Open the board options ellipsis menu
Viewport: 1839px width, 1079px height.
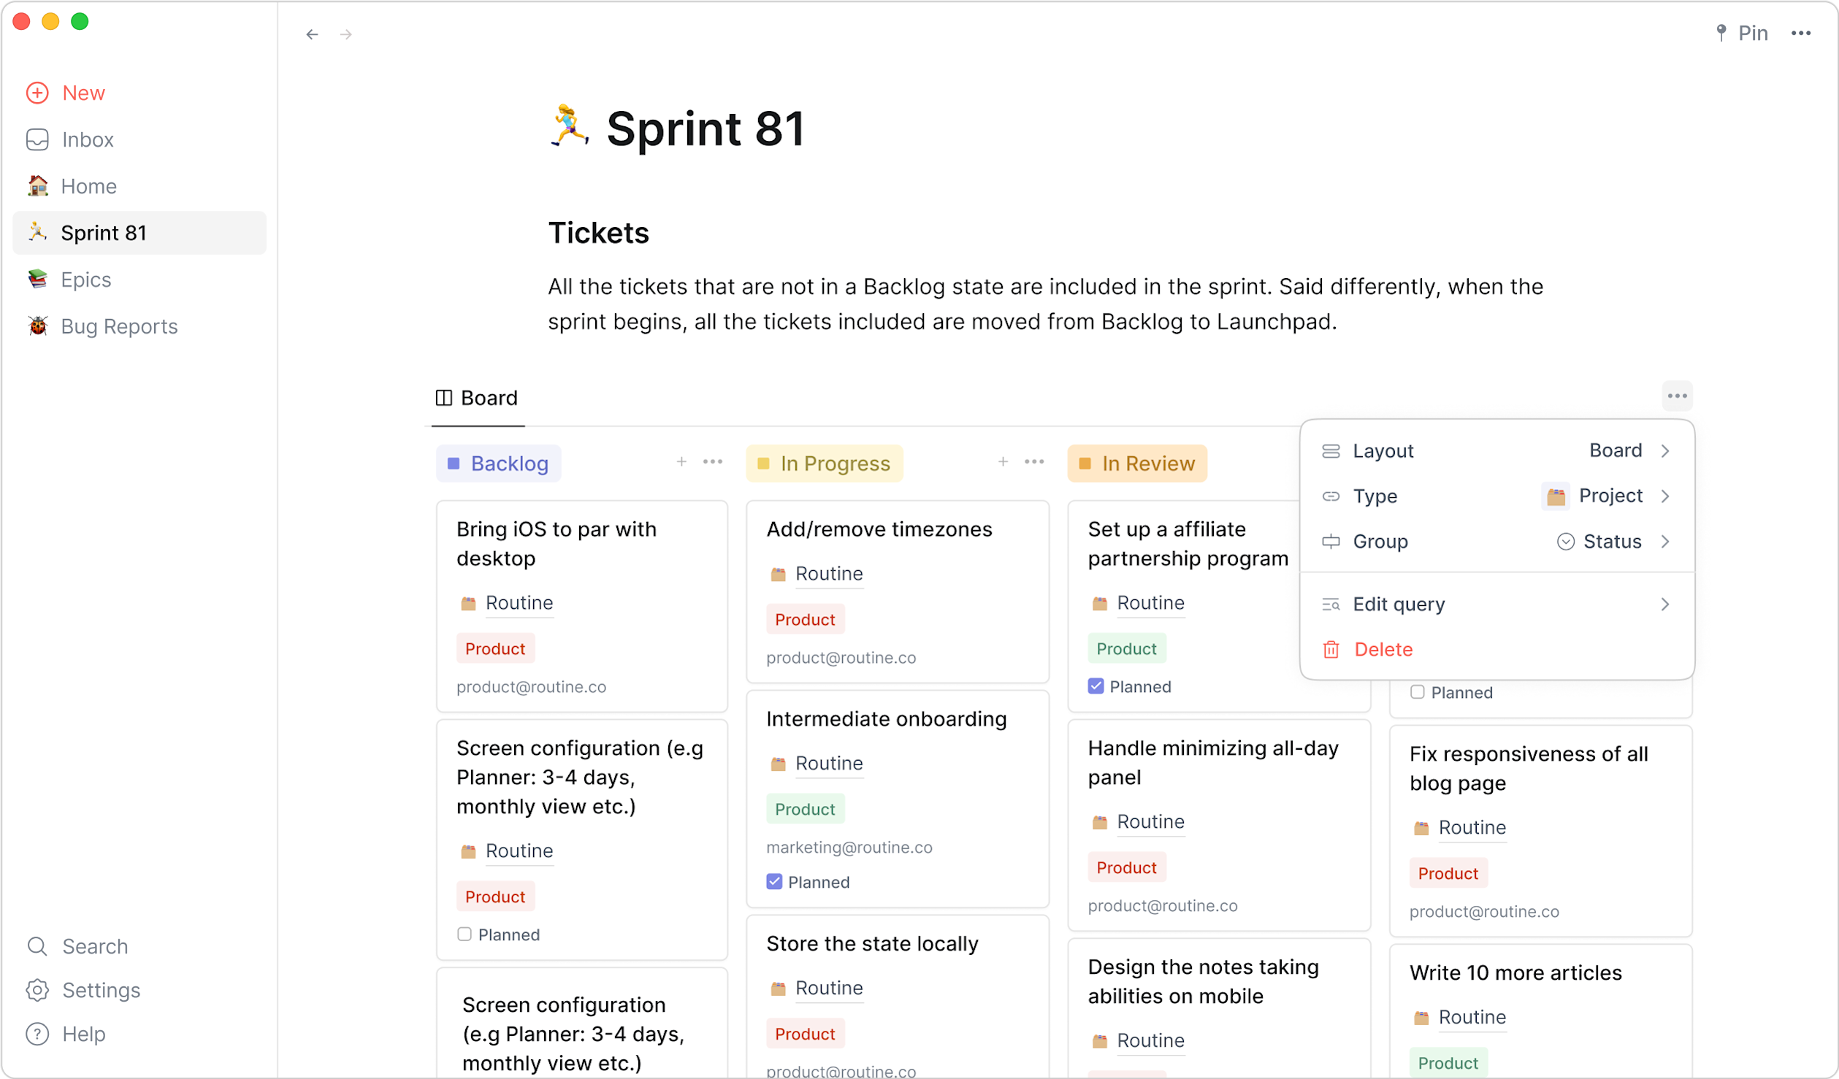tap(1677, 396)
